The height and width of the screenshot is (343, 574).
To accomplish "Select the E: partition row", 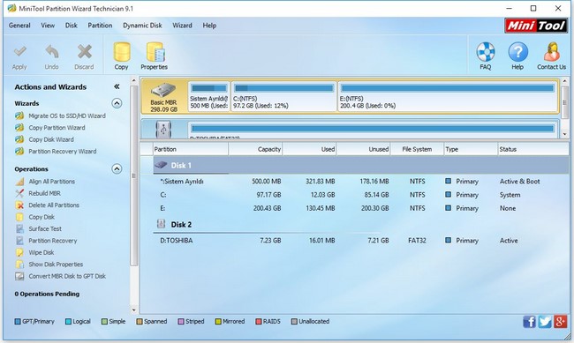I will (361, 208).
